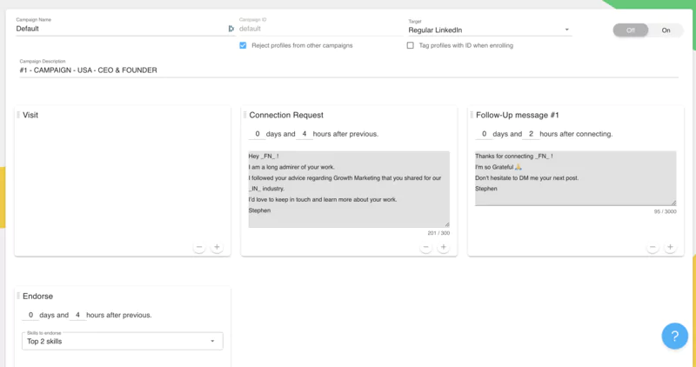Click the hours field in the Endorse card
This screenshot has height=367, width=696.
click(77, 315)
